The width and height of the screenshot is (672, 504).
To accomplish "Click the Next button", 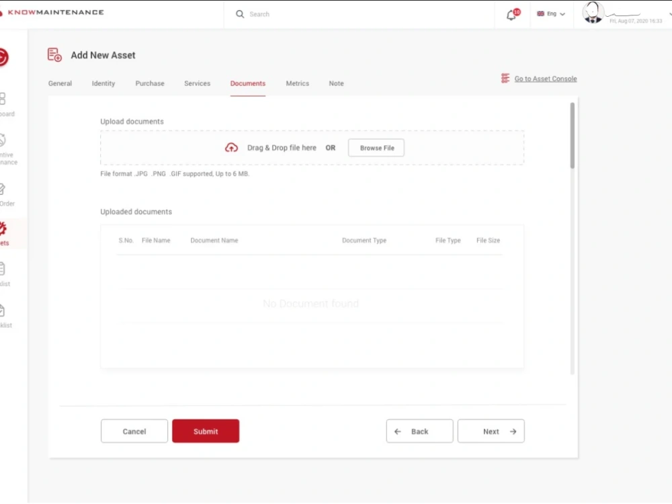I will pyautogui.click(x=491, y=431).
